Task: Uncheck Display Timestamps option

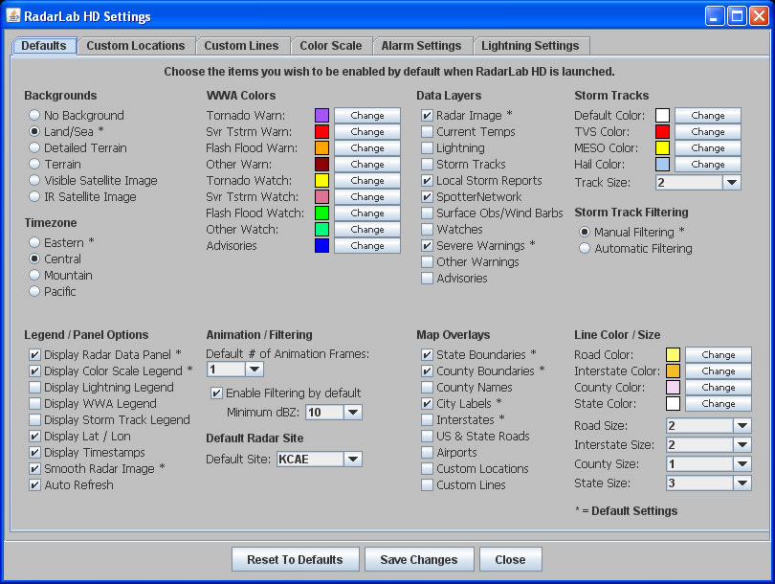Action: pyautogui.click(x=87, y=453)
